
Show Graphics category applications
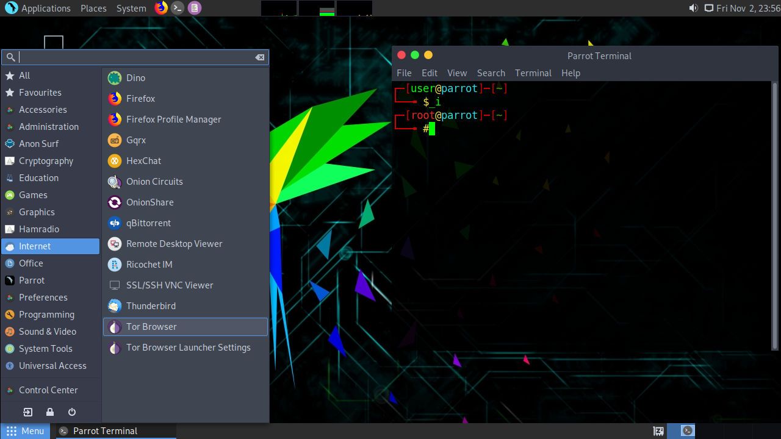[x=51, y=212]
